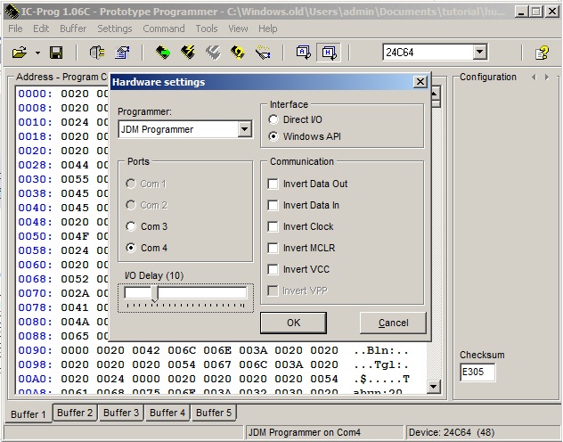
Task: Click the Help question mark toolbar icon
Action: point(542,53)
